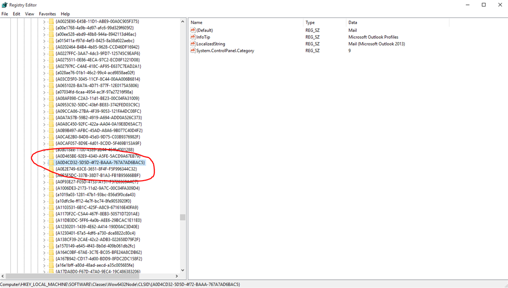This screenshot has width=508, height=288.
Task: Open the View menu
Action: 30,13
